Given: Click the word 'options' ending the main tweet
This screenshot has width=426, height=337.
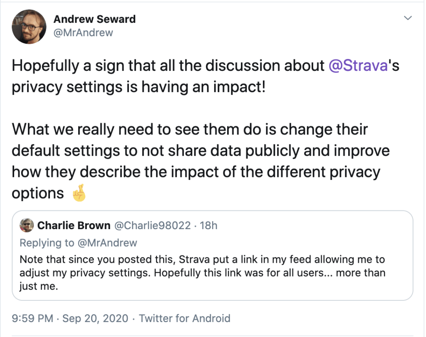Looking at the screenshot, I should (38, 194).
